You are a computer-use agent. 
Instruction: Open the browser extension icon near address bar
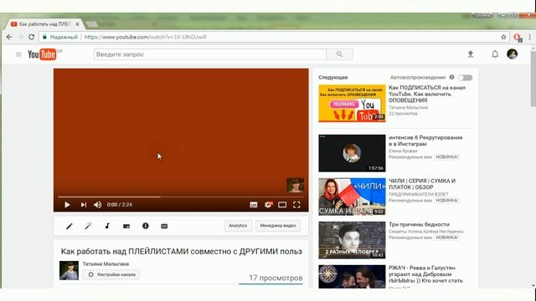click(x=518, y=38)
